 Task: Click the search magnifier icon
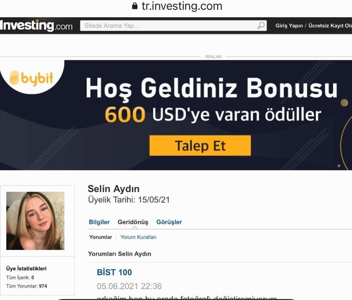[261, 25]
